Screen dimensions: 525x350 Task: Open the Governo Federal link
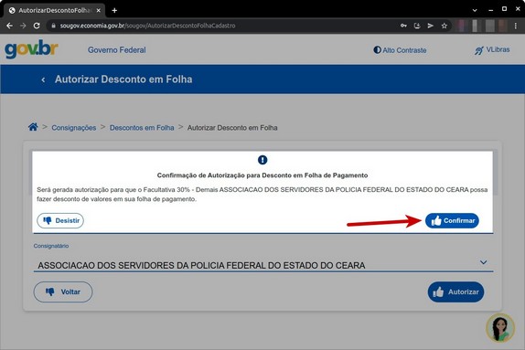tap(116, 50)
